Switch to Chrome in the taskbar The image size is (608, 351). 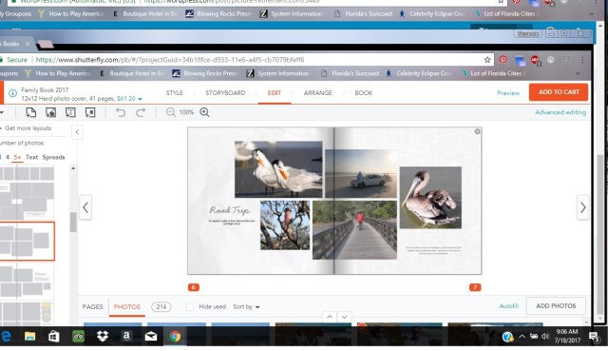(175, 336)
